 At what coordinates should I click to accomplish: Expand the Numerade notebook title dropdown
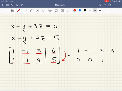61,5
